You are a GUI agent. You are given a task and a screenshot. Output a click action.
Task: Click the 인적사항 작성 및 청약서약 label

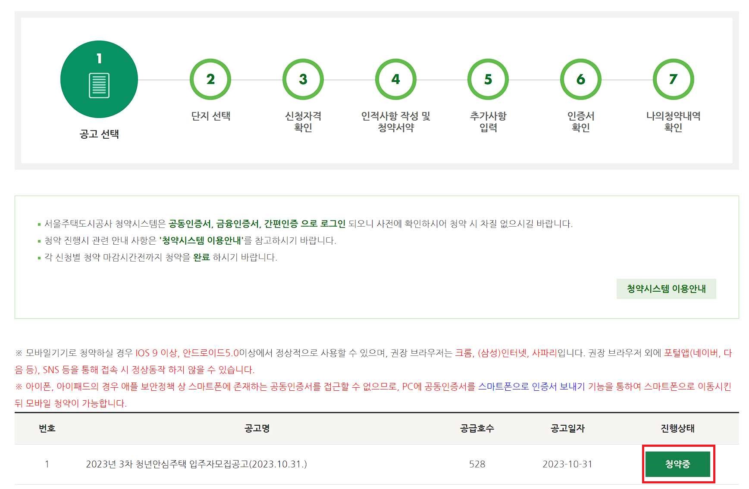(396, 121)
